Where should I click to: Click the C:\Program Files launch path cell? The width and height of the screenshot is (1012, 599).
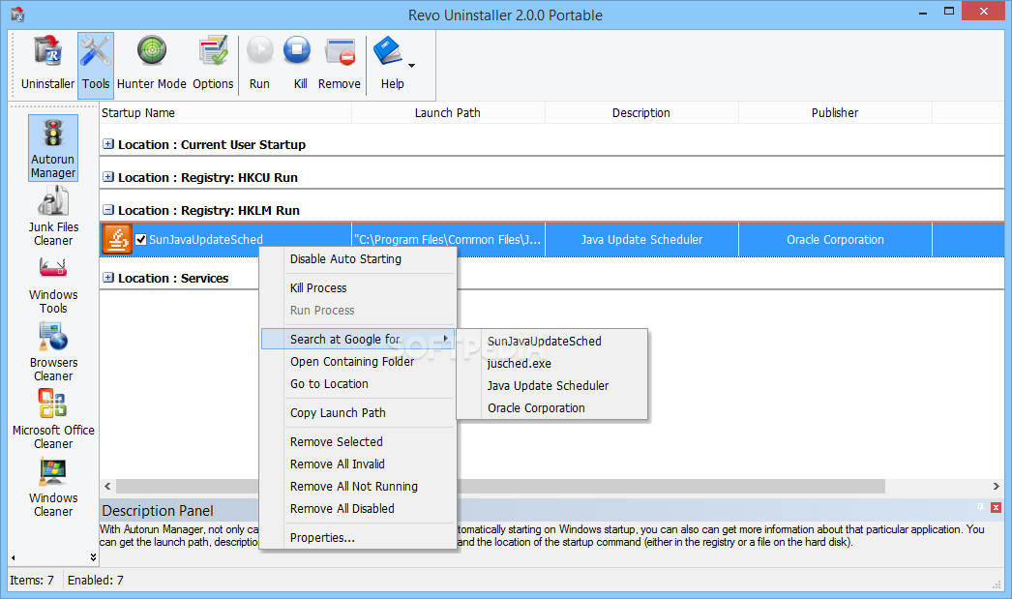[448, 239]
